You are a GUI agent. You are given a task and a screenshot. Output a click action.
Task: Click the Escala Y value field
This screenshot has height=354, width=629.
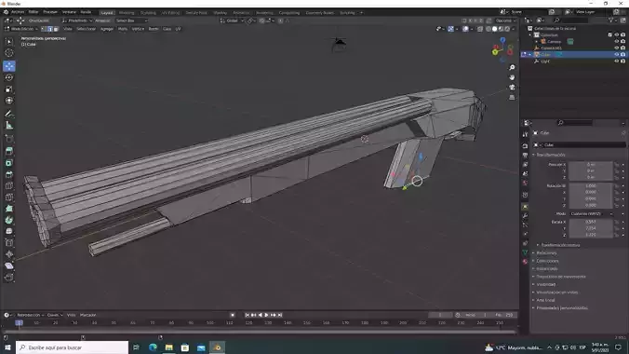point(591,228)
